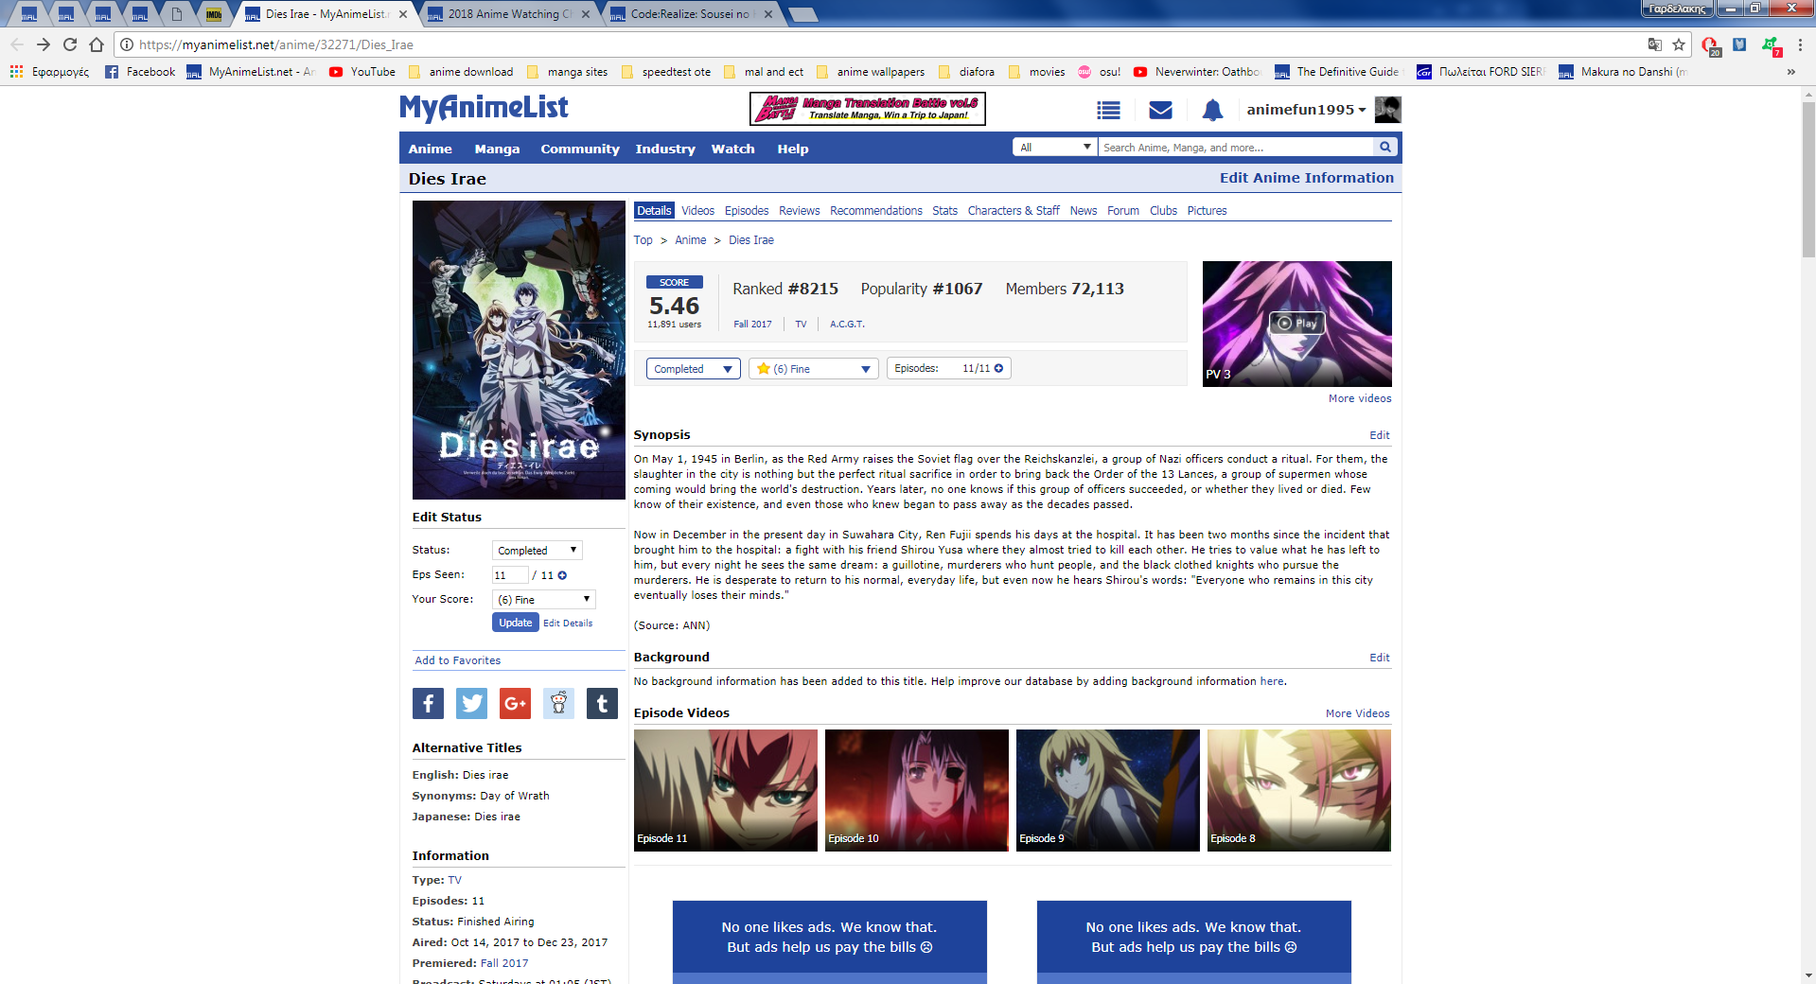The width and height of the screenshot is (1816, 984).
Task: Open the Status dropdown in Edit Status
Action: tap(537, 551)
